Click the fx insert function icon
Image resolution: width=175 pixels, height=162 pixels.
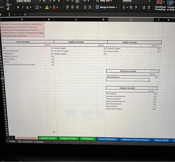pyautogui.click(x=25, y=14)
